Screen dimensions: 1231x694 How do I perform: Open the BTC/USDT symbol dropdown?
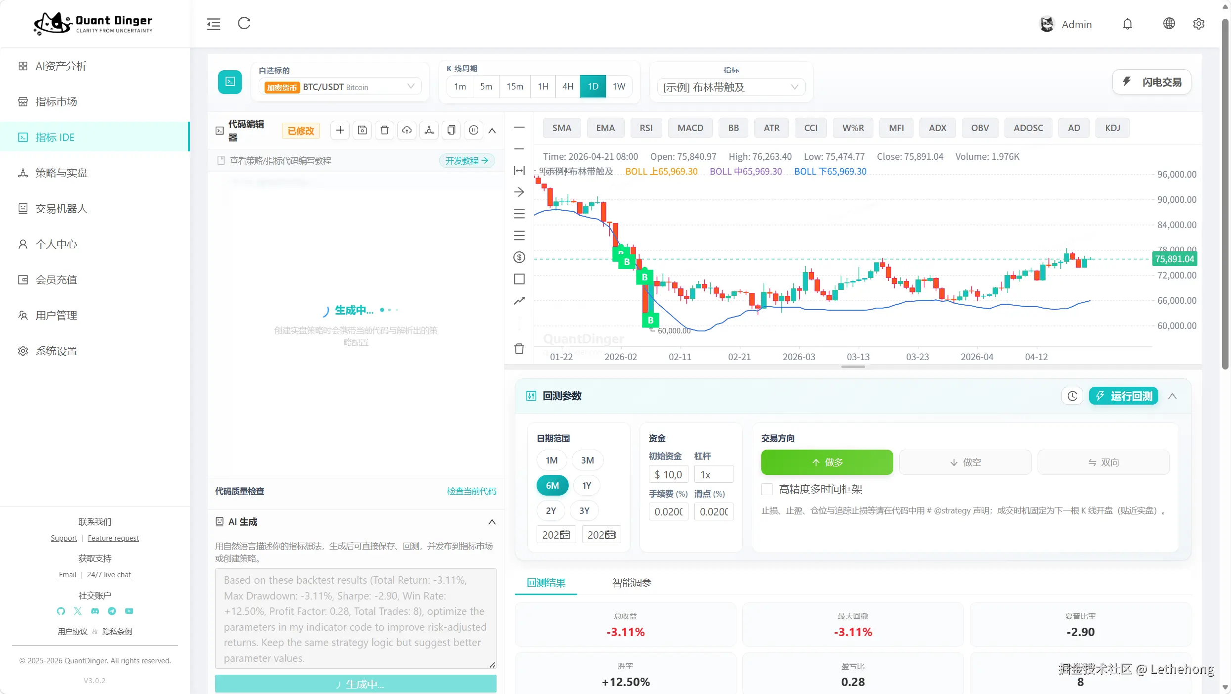pyautogui.click(x=340, y=87)
